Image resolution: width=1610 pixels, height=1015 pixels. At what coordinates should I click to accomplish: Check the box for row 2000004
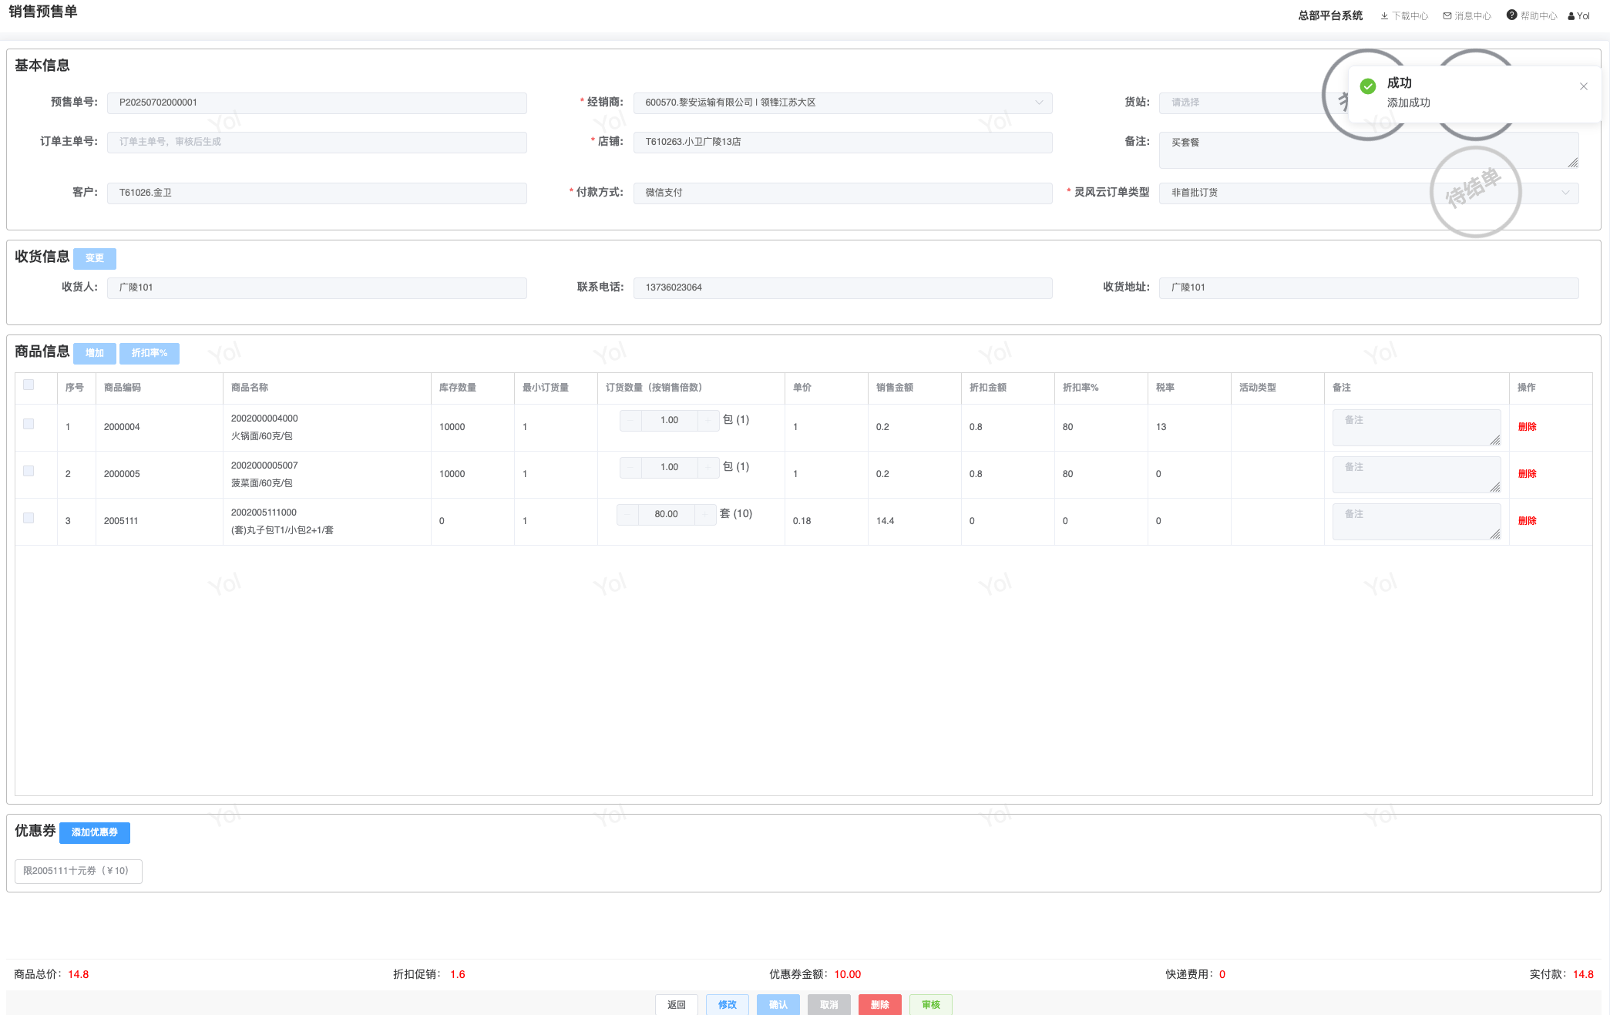(x=29, y=424)
